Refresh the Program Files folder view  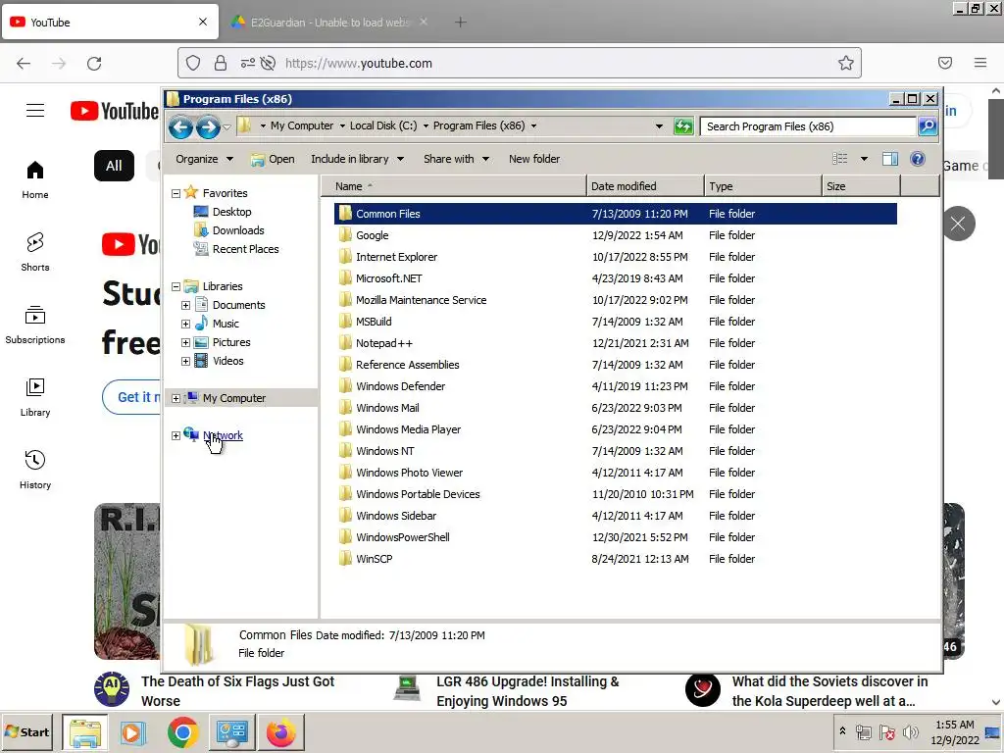pos(683,126)
